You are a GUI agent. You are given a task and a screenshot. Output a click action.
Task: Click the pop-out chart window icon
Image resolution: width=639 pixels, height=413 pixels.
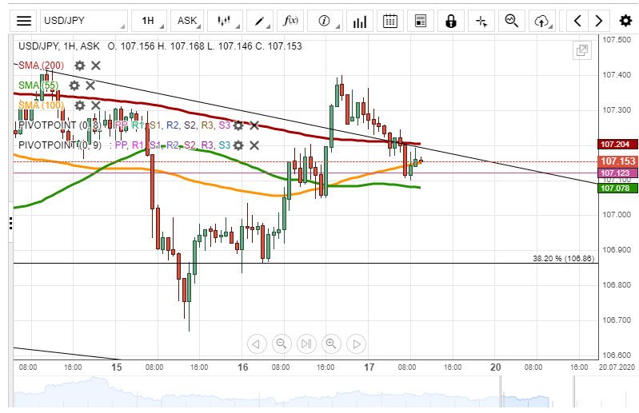582,51
